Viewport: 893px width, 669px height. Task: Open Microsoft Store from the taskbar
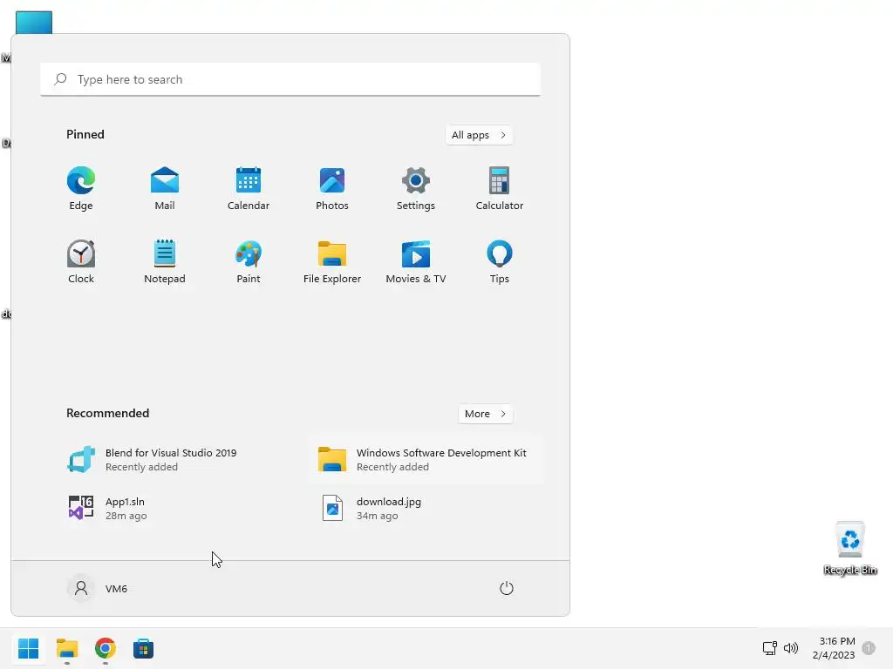(144, 648)
